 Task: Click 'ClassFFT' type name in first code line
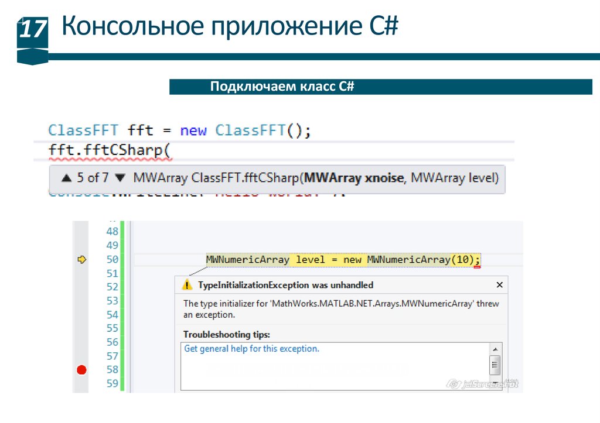(x=83, y=130)
